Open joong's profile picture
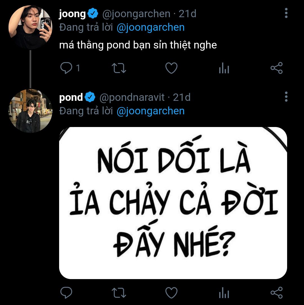This screenshot has width=304, height=305. coord(30,27)
